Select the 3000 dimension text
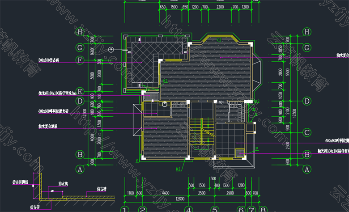Image resolution: width=349 pixels, height=212 pixels. pos(92,76)
